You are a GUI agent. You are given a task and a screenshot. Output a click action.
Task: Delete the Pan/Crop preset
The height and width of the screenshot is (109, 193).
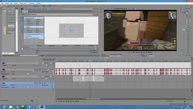[x=97, y=14]
